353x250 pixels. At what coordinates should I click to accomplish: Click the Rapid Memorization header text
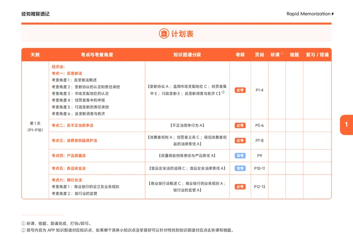308,14
